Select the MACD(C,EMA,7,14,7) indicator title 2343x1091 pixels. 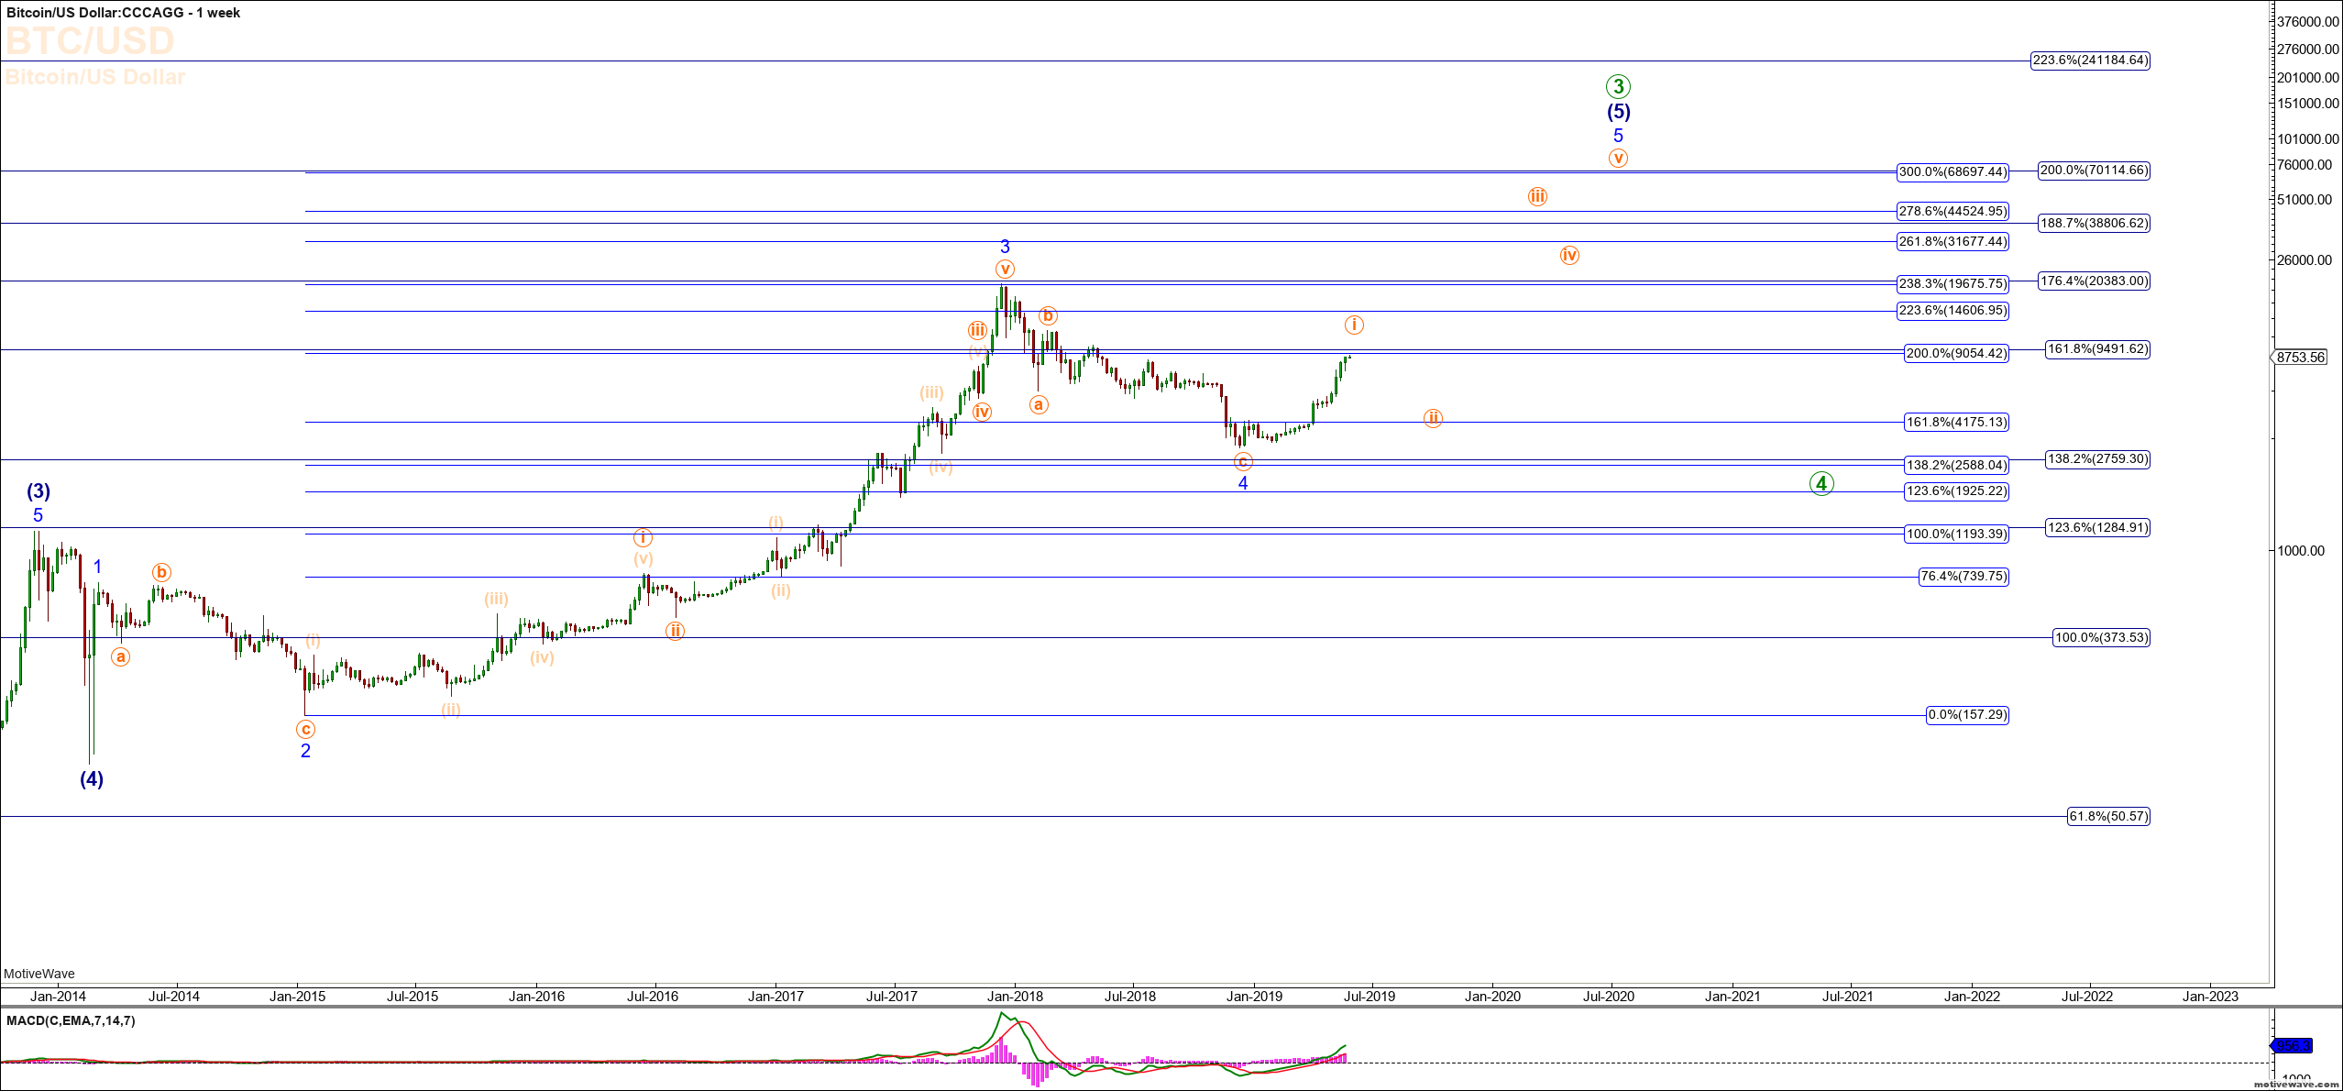(x=71, y=1020)
